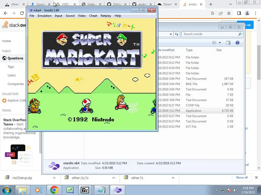Close the endian tab
Viewport: 261px width, 195px height.
coord(201,4)
